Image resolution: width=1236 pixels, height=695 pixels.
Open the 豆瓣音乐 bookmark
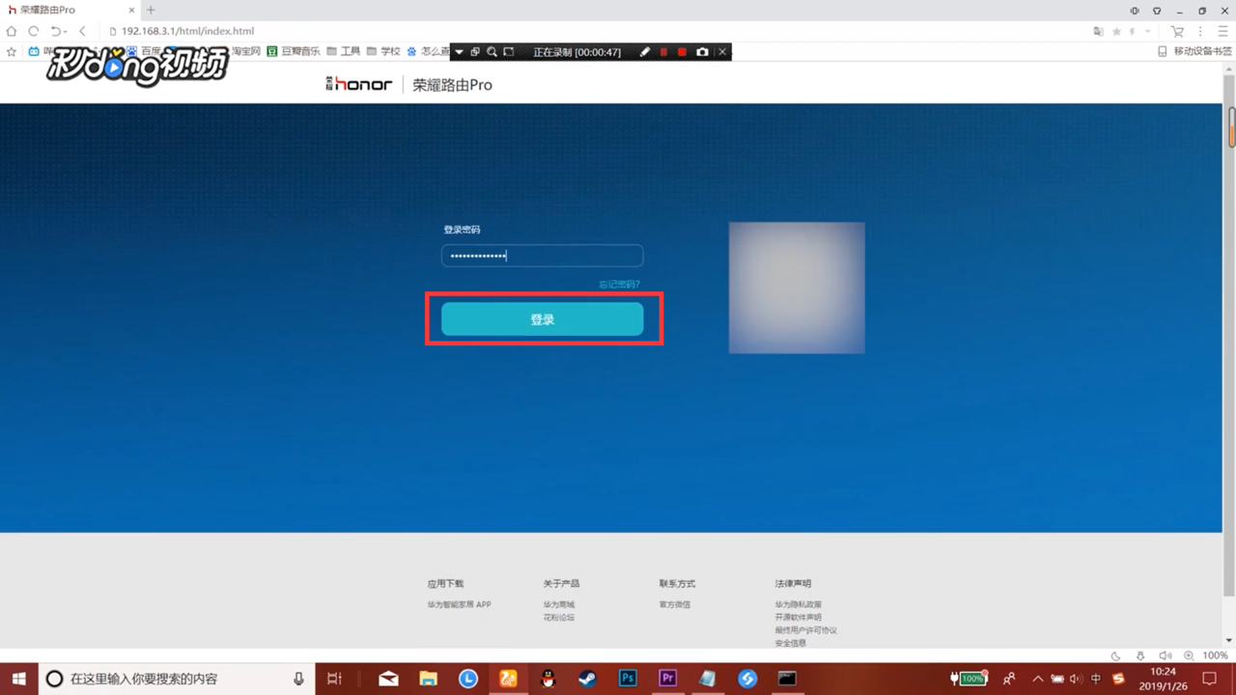click(x=294, y=51)
